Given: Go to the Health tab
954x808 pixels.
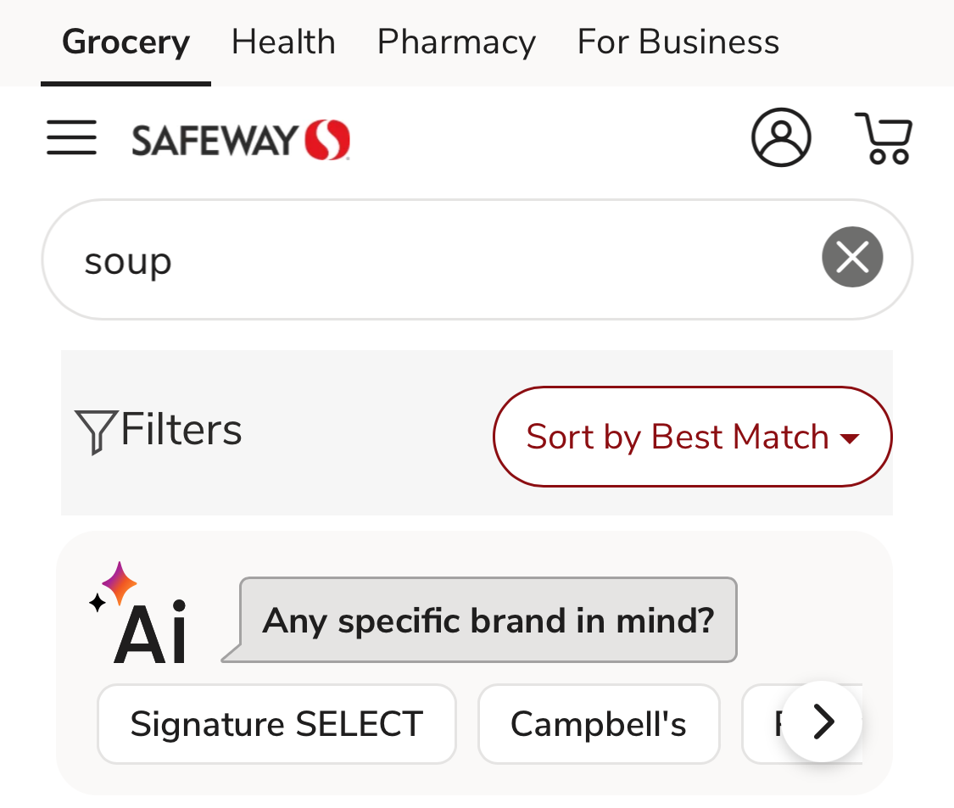Looking at the screenshot, I should 283,42.
